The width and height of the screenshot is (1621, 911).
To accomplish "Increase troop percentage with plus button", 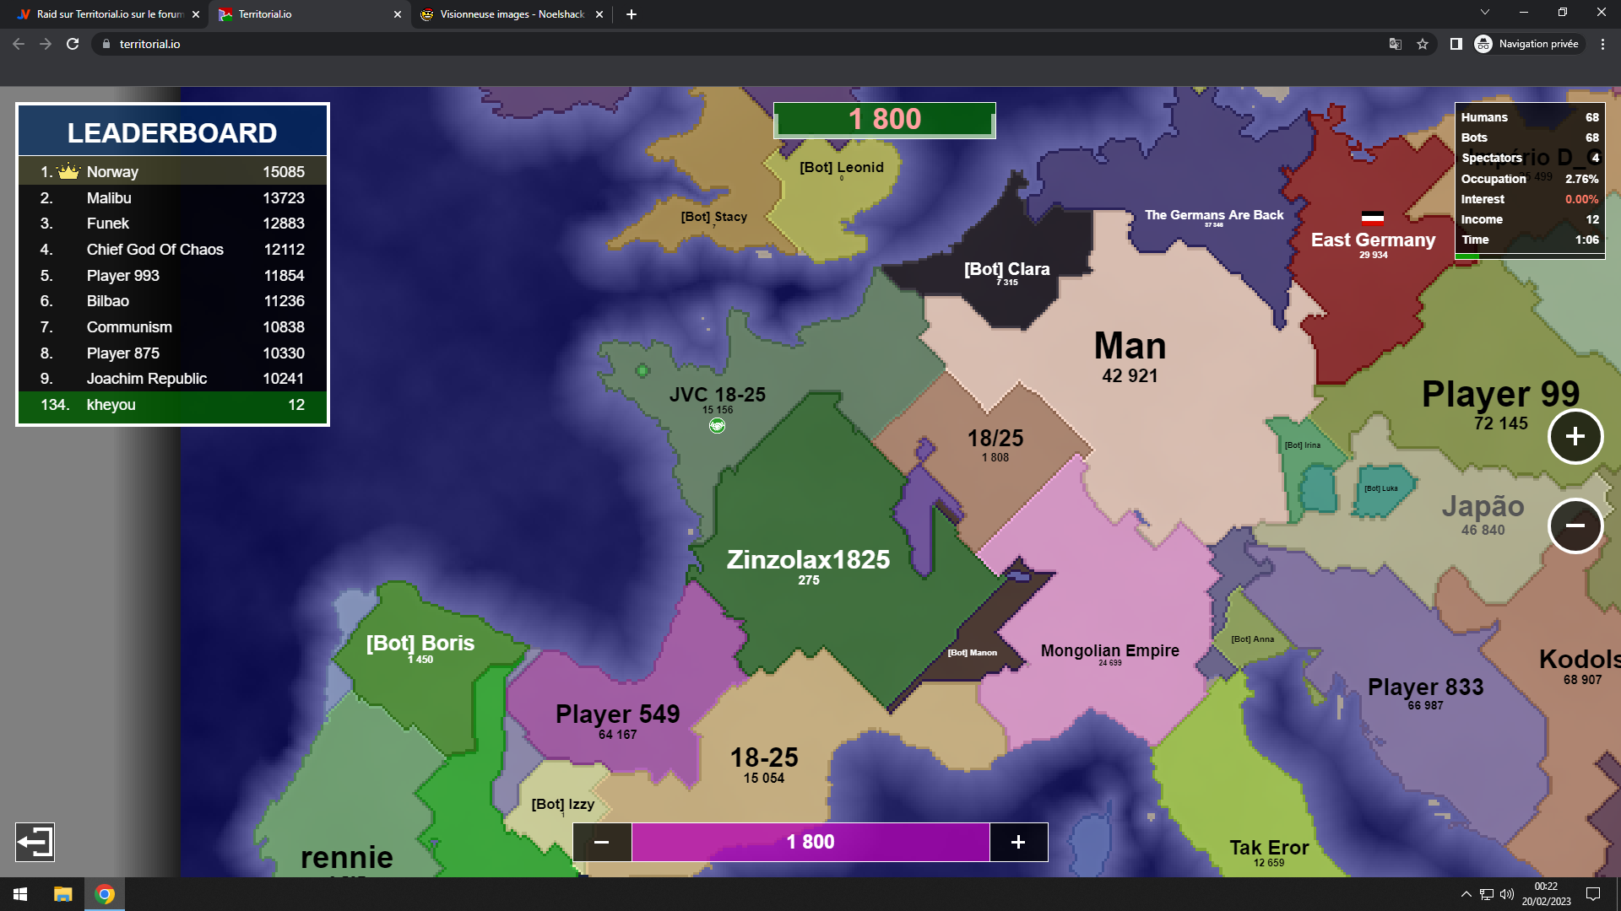I will tap(1018, 842).
